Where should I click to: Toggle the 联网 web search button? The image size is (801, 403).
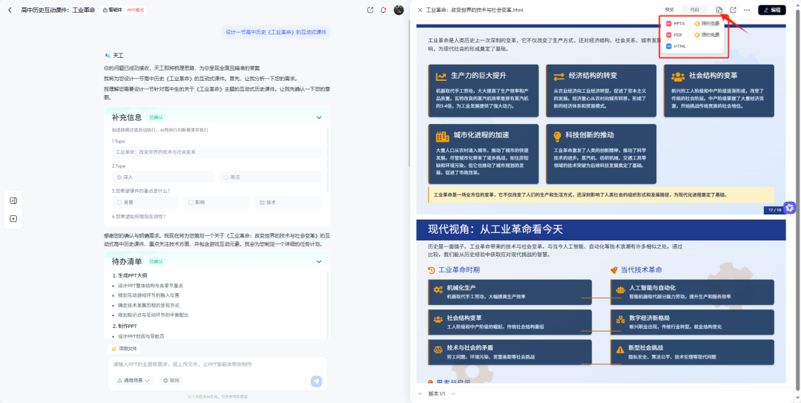click(171, 381)
